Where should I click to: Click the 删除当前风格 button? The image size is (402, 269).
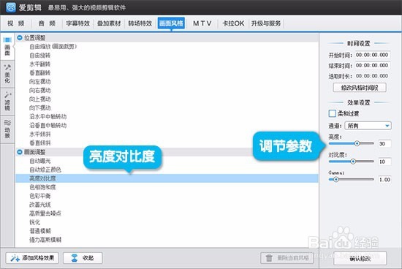[x=287, y=258]
